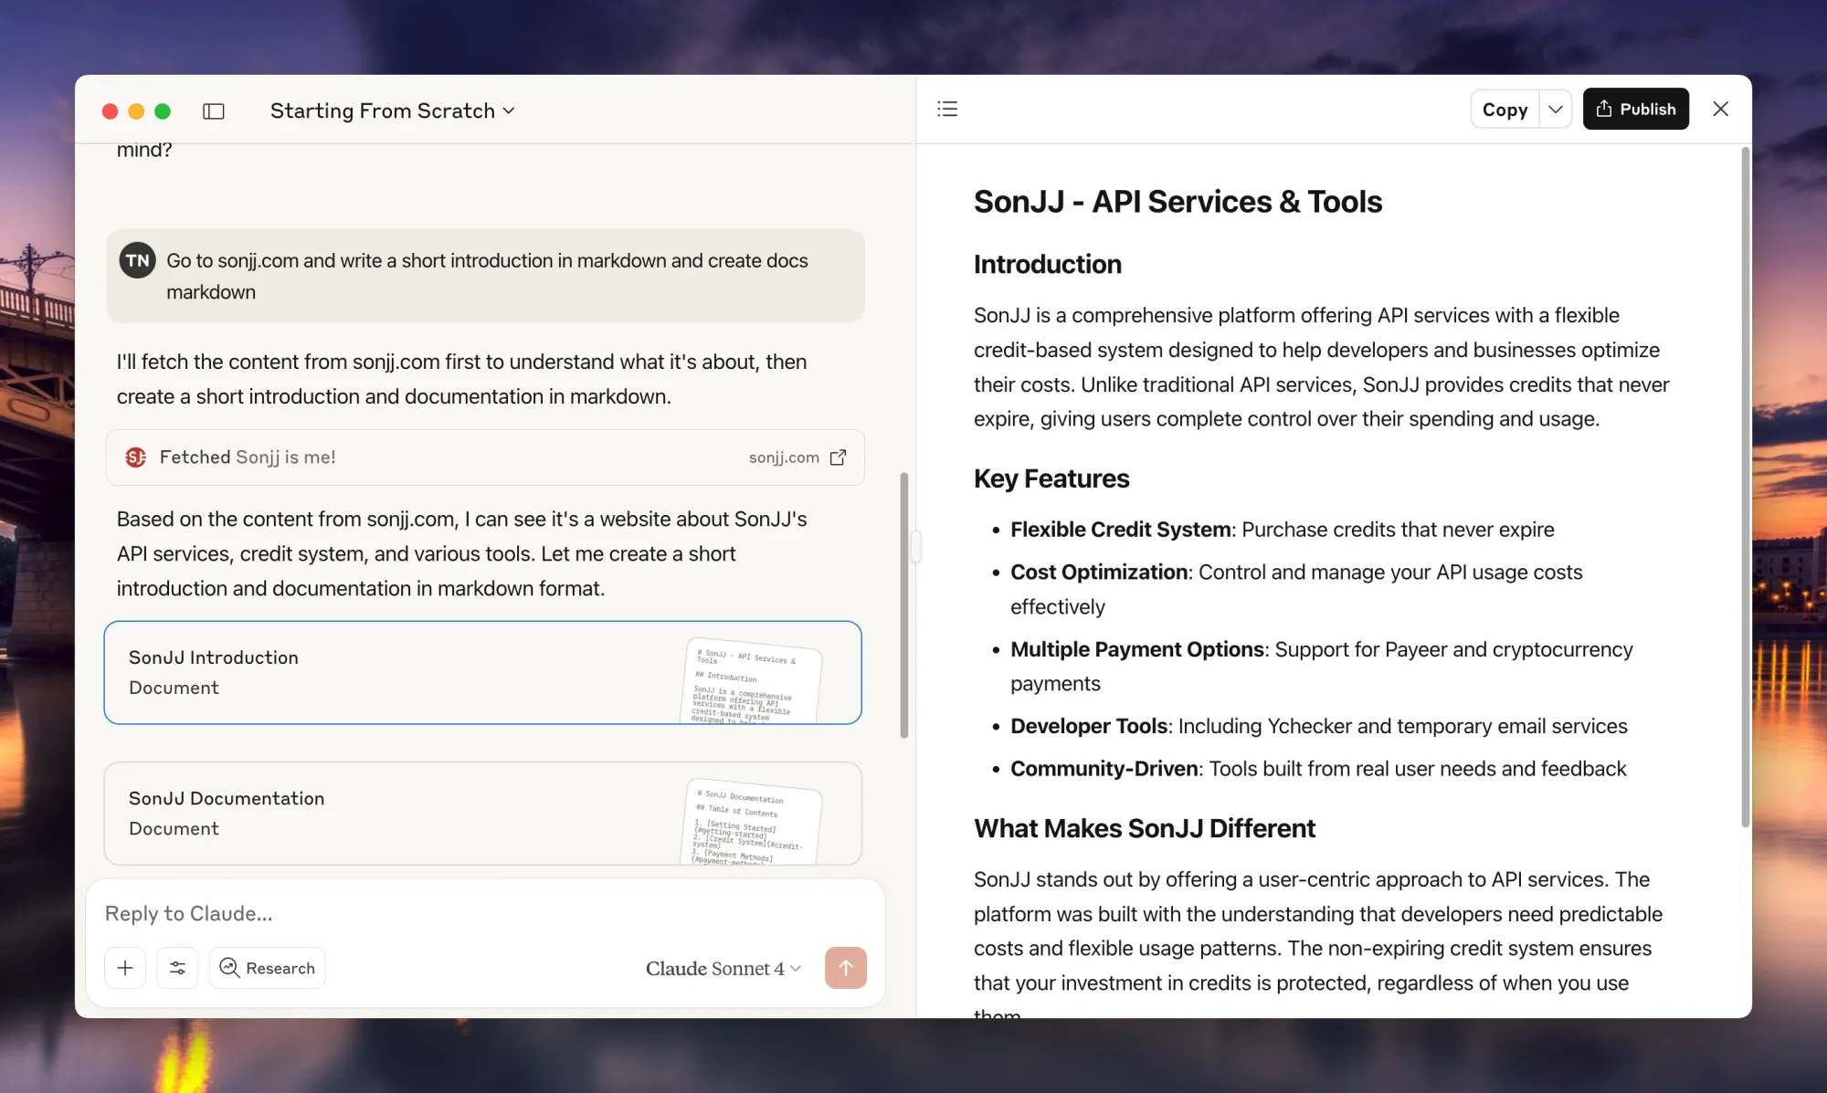This screenshot has width=1827, height=1093.
Task: Open the sonjj.com external link icon
Action: tap(838, 457)
